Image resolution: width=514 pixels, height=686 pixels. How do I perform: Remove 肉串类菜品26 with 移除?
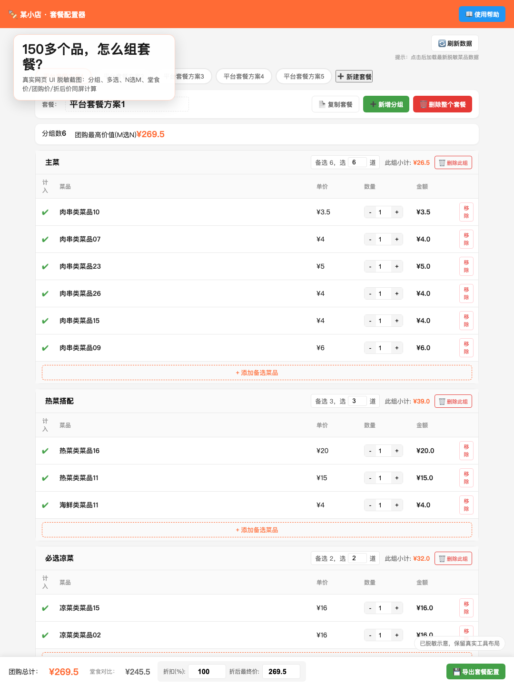point(466,293)
